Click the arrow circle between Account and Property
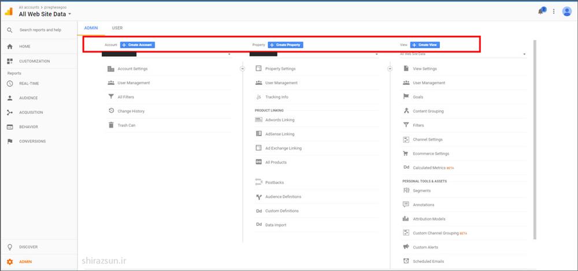 [x=242, y=69]
